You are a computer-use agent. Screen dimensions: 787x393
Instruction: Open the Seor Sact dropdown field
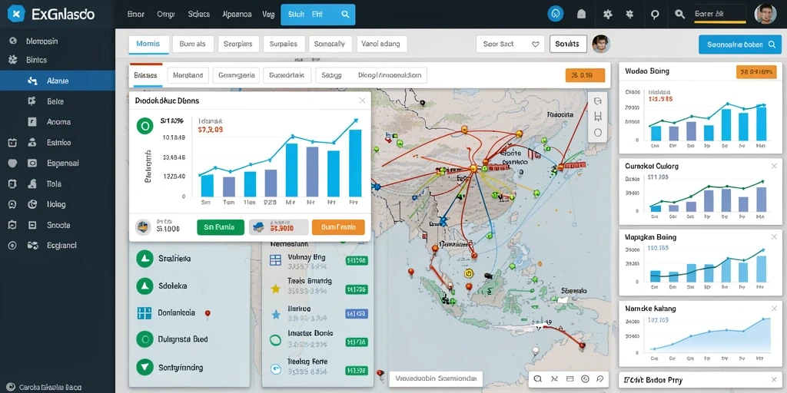[x=510, y=44]
